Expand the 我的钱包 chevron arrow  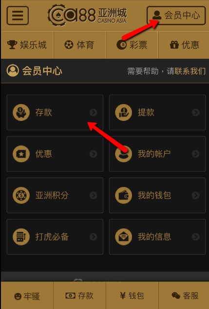pos(195,195)
